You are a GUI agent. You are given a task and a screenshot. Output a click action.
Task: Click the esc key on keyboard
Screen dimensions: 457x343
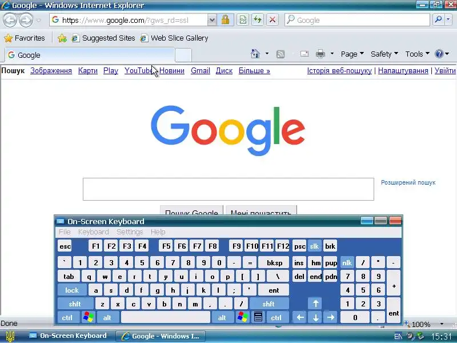point(65,246)
